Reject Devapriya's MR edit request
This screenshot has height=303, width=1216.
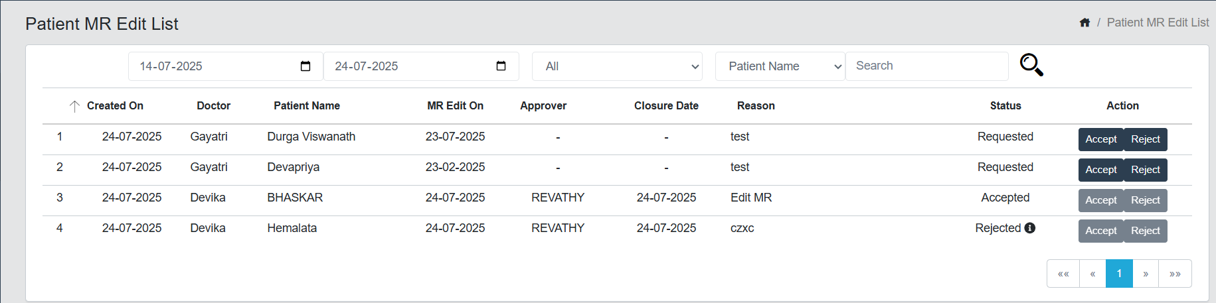[x=1145, y=170]
